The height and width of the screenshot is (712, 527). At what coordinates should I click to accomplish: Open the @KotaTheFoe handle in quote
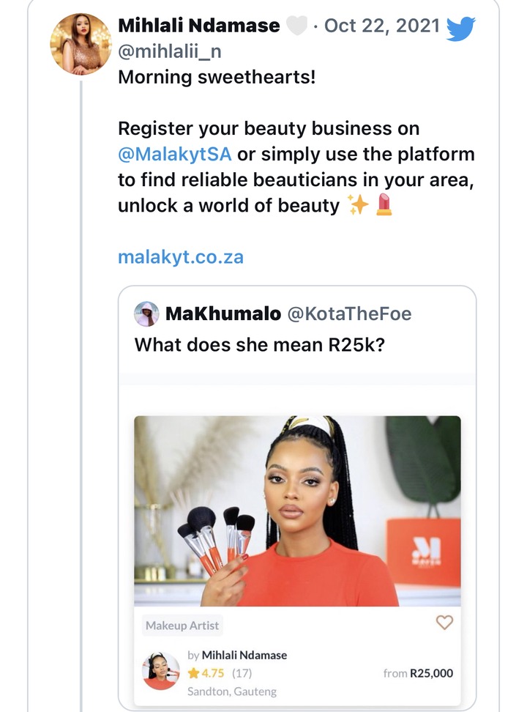coord(350,314)
